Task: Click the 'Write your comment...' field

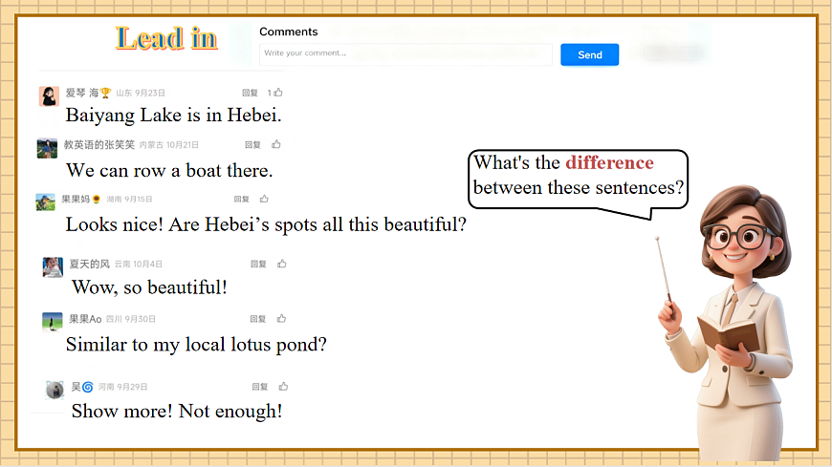Action: tap(405, 53)
